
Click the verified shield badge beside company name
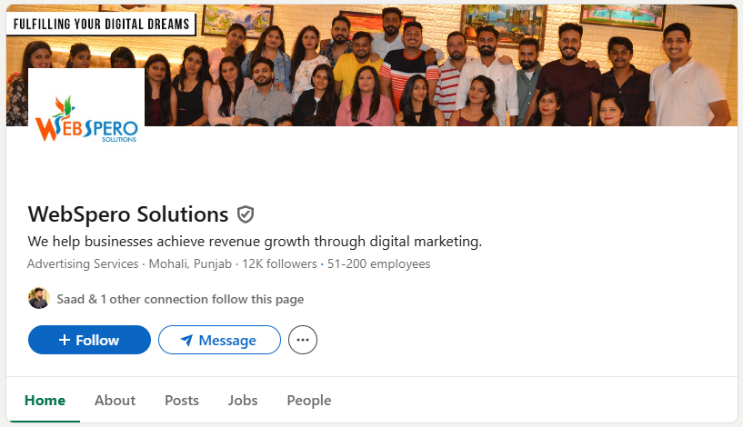coord(246,214)
